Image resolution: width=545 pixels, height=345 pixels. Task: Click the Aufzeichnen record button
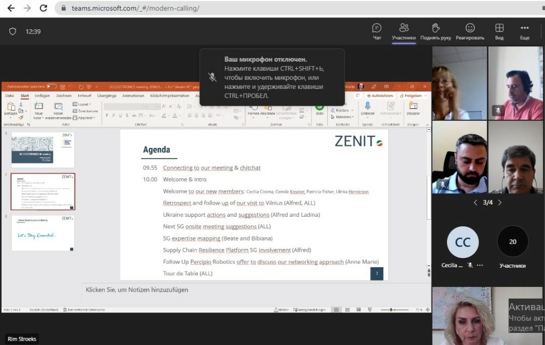(380, 96)
